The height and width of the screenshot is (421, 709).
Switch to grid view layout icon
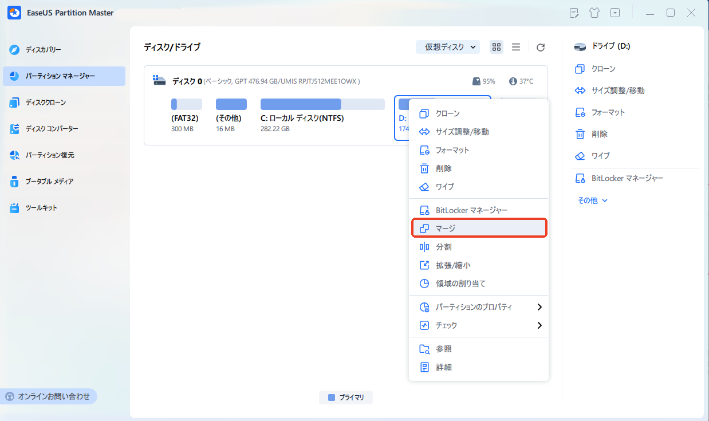click(x=497, y=48)
